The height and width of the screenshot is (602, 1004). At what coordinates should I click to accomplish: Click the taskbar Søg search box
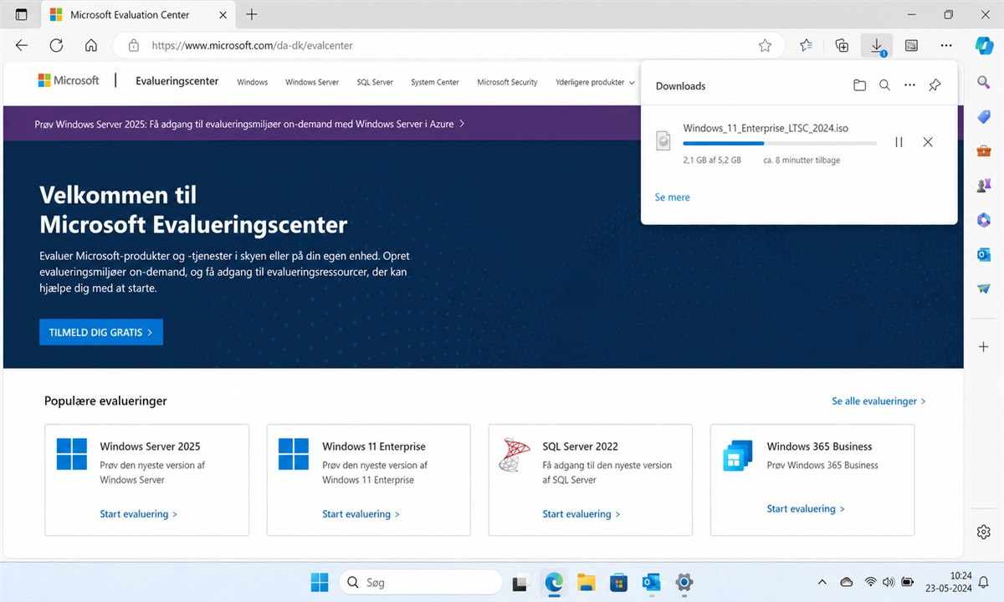point(421,582)
